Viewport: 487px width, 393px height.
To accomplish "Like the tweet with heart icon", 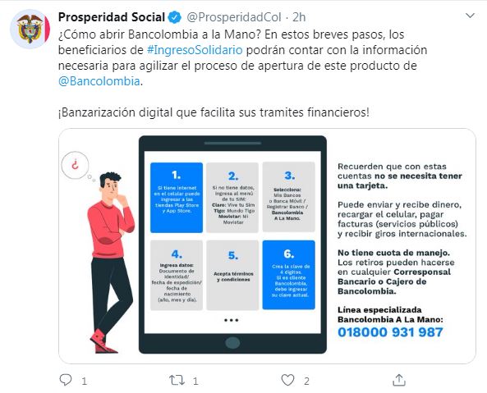I will [x=287, y=380].
